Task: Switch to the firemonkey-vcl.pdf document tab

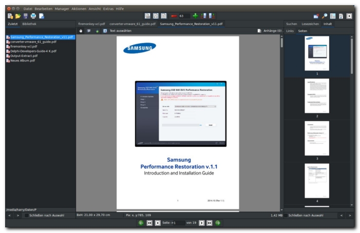Action: coord(91,24)
